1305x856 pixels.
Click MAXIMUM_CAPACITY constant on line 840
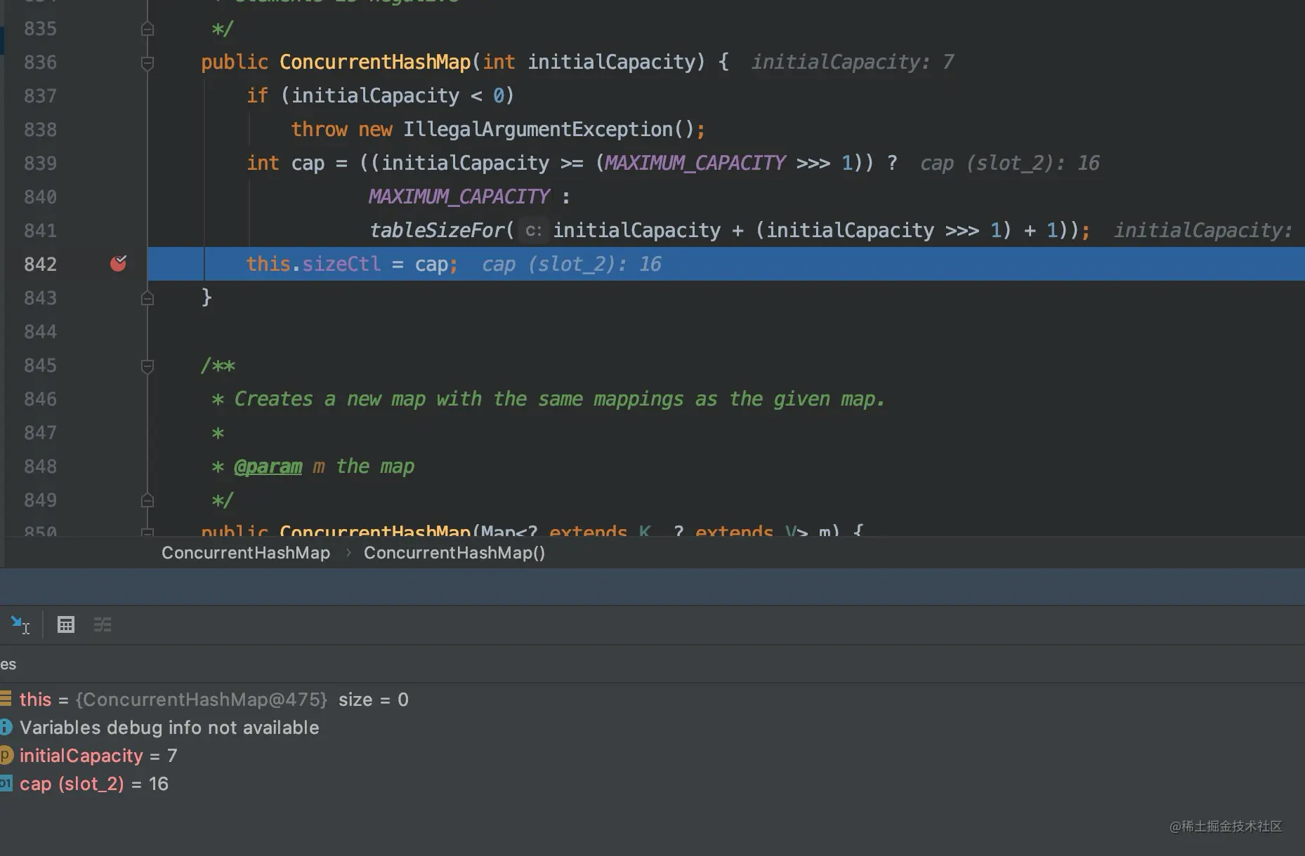click(x=459, y=196)
